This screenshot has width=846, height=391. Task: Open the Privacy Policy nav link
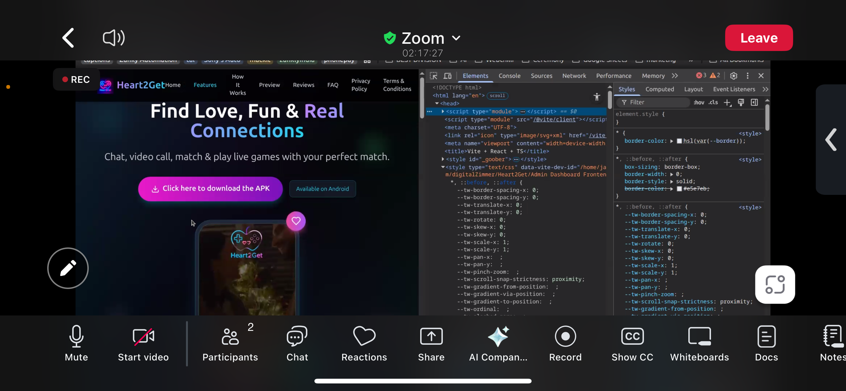(x=361, y=85)
